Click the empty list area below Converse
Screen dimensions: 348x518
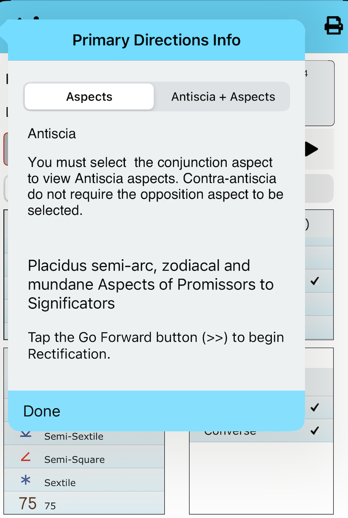point(261,477)
